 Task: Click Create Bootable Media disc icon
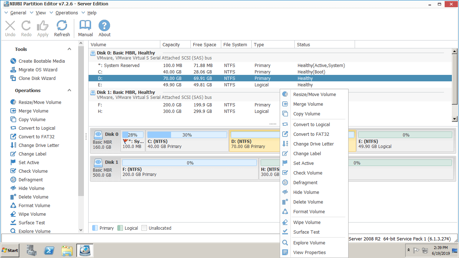13,61
